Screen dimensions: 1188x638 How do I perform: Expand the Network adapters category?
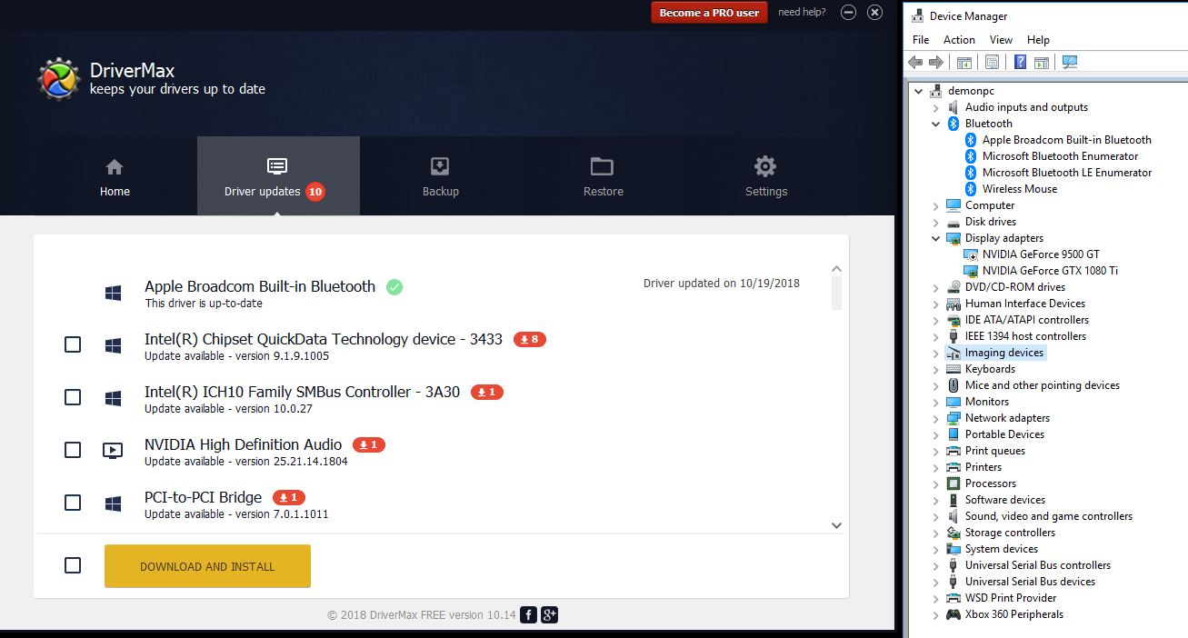click(x=935, y=418)
